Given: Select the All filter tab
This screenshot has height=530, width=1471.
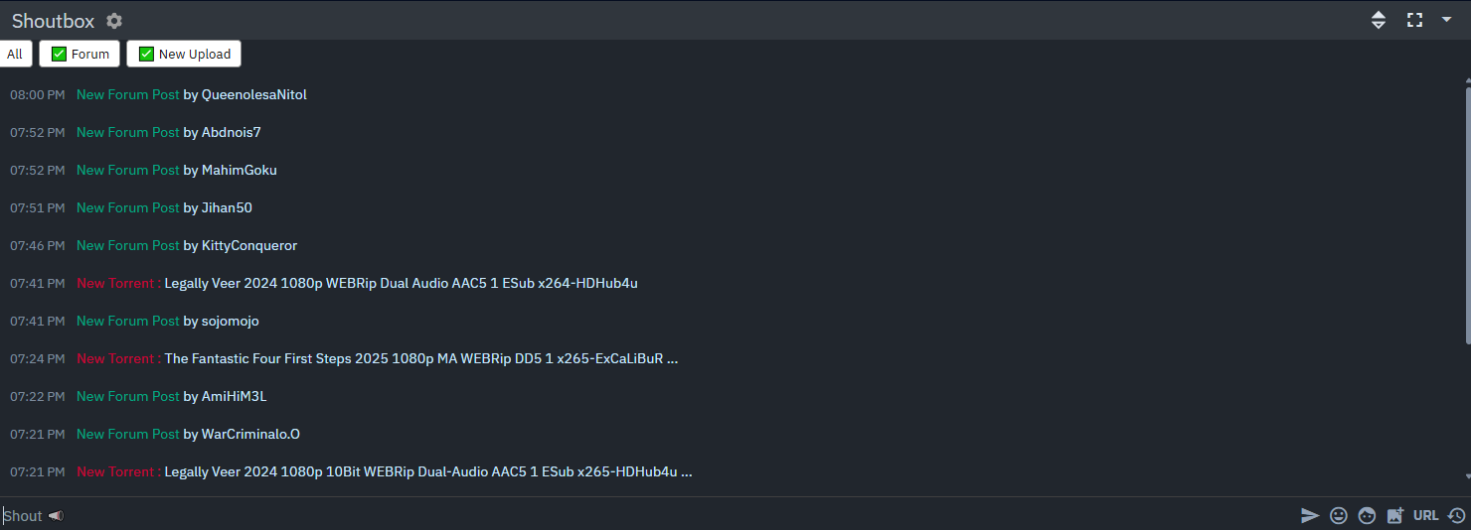Looking at the screenshot, I should 15,55.
